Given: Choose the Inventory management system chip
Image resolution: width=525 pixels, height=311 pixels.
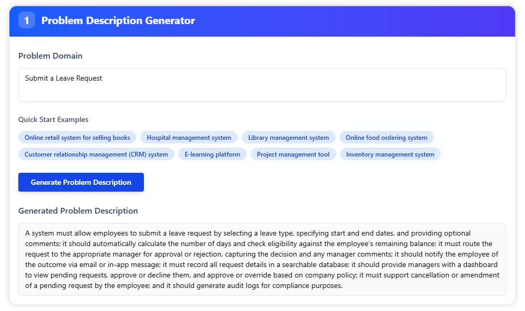Looking at the screenshot, I should coord(390,154).
